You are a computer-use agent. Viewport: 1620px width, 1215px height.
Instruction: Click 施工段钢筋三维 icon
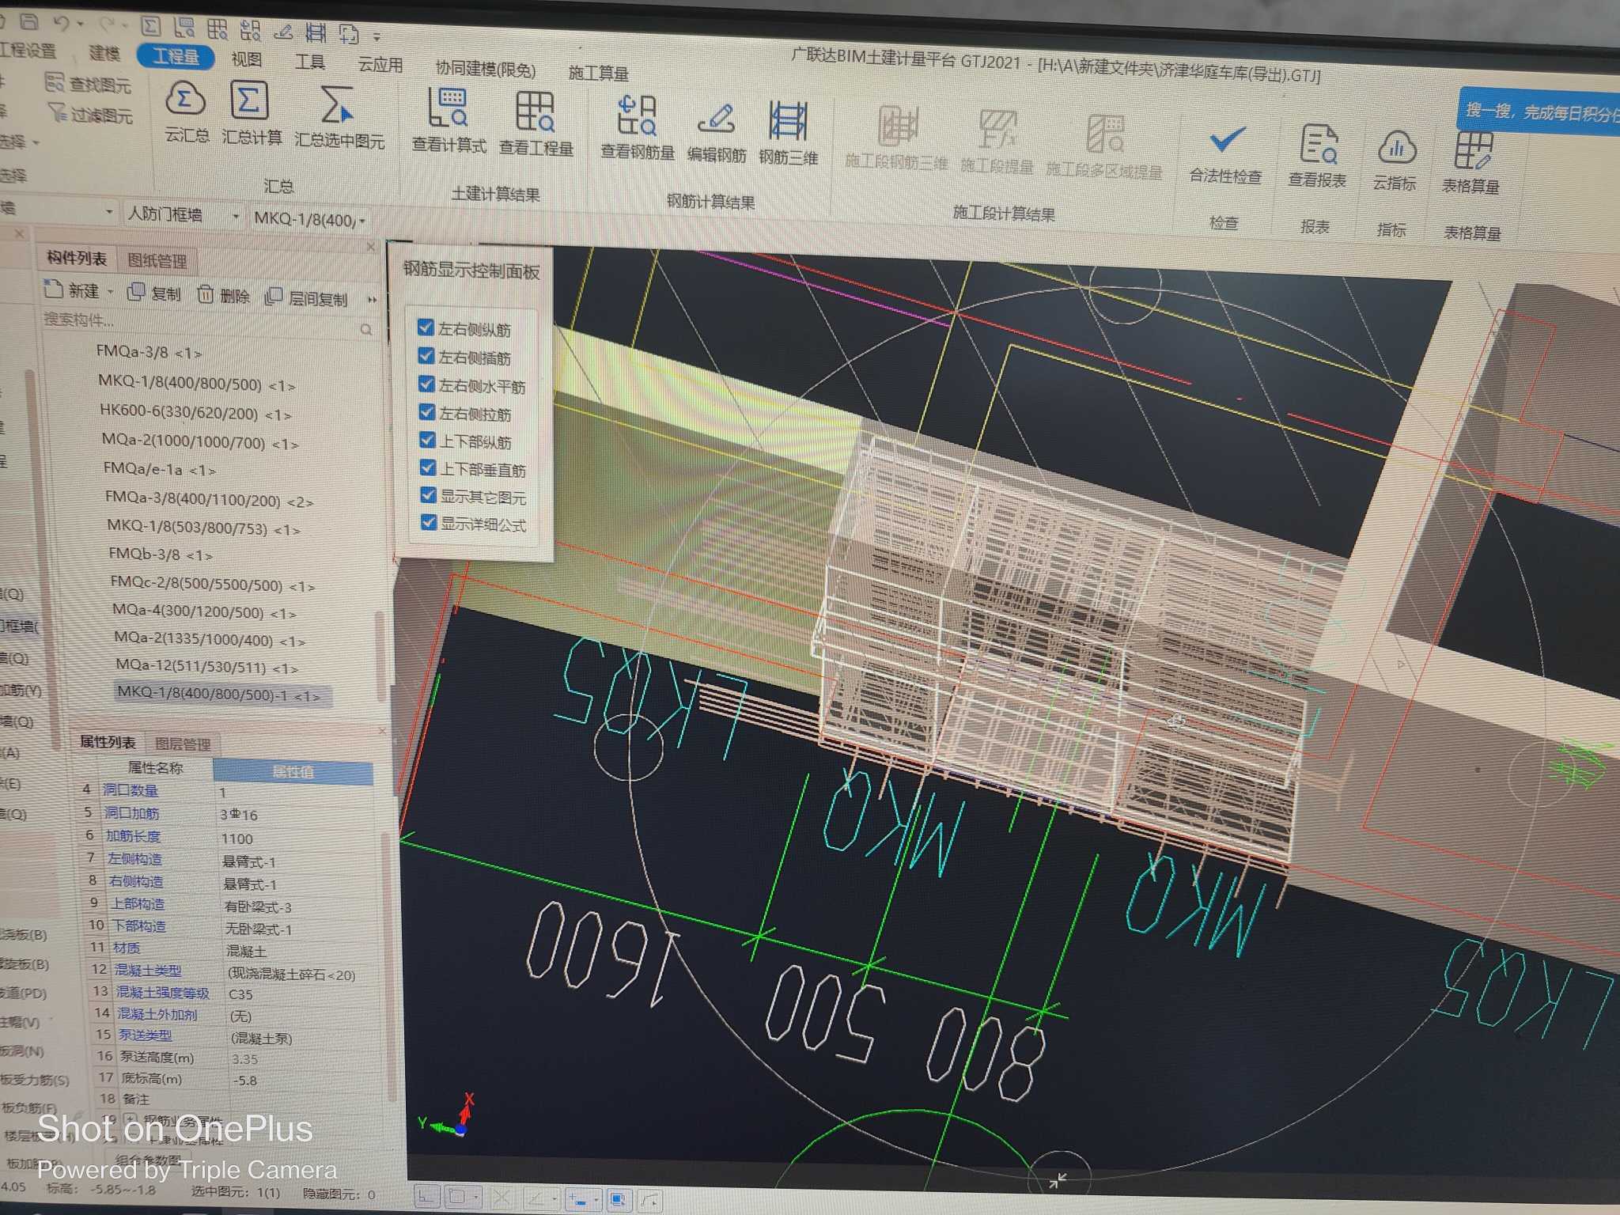tap(898, 126)
